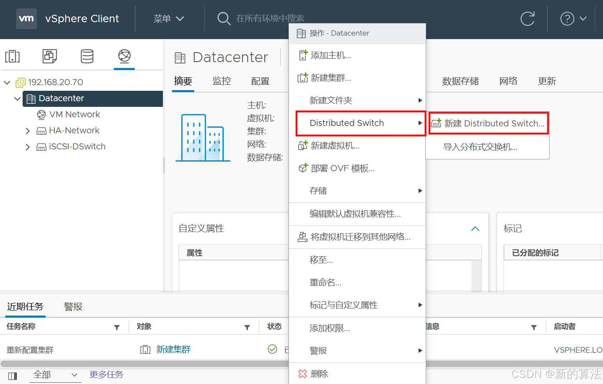The image size is (603, 384).
Task: Collapse the 192.168.20.70 tree node
Action: [7, 82]
